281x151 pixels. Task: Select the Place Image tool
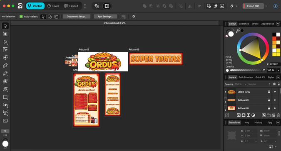tap(5, 121)
